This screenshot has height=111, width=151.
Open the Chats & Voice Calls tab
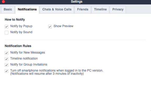[x=57, y=9]
